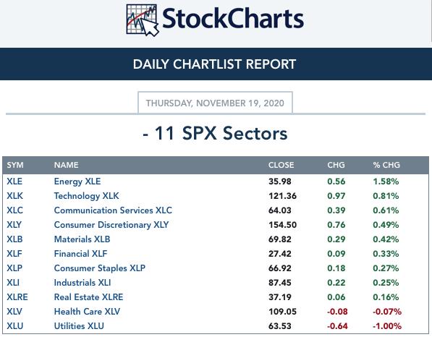Open Consumer Staples XLP link
The height and width of the screenshot is (337, 432).
[100, 268]
